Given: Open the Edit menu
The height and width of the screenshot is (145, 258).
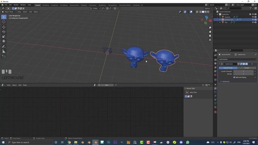Looking at the screenshot, I should 10,5.
